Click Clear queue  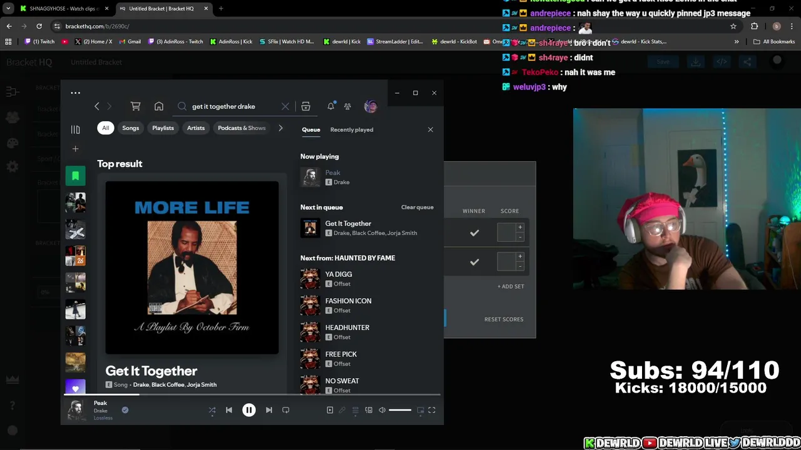click(x=417, y=207)
